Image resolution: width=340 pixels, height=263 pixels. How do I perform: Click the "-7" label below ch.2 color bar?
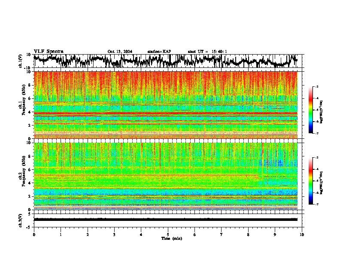316,204
